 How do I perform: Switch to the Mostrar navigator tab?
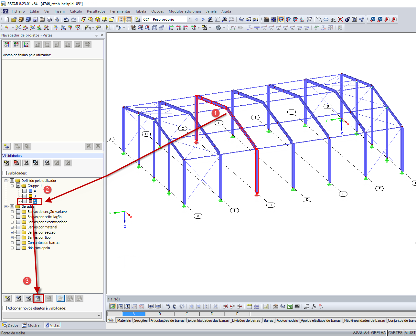(32, 325)
